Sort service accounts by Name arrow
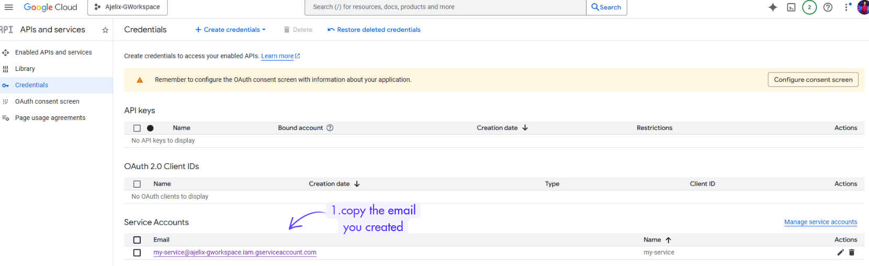This screenshot has width=869, height=266. (668, 240)
